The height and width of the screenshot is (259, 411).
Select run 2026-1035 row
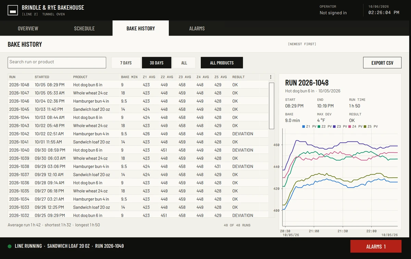click(138, 191)
